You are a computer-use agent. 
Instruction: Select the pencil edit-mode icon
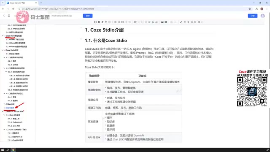(181, 22)
